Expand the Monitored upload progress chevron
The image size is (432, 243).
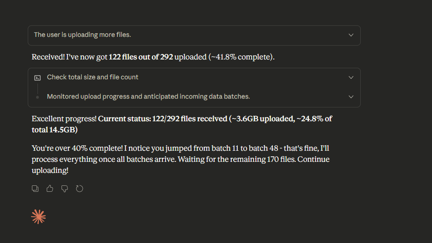point(351,97)
